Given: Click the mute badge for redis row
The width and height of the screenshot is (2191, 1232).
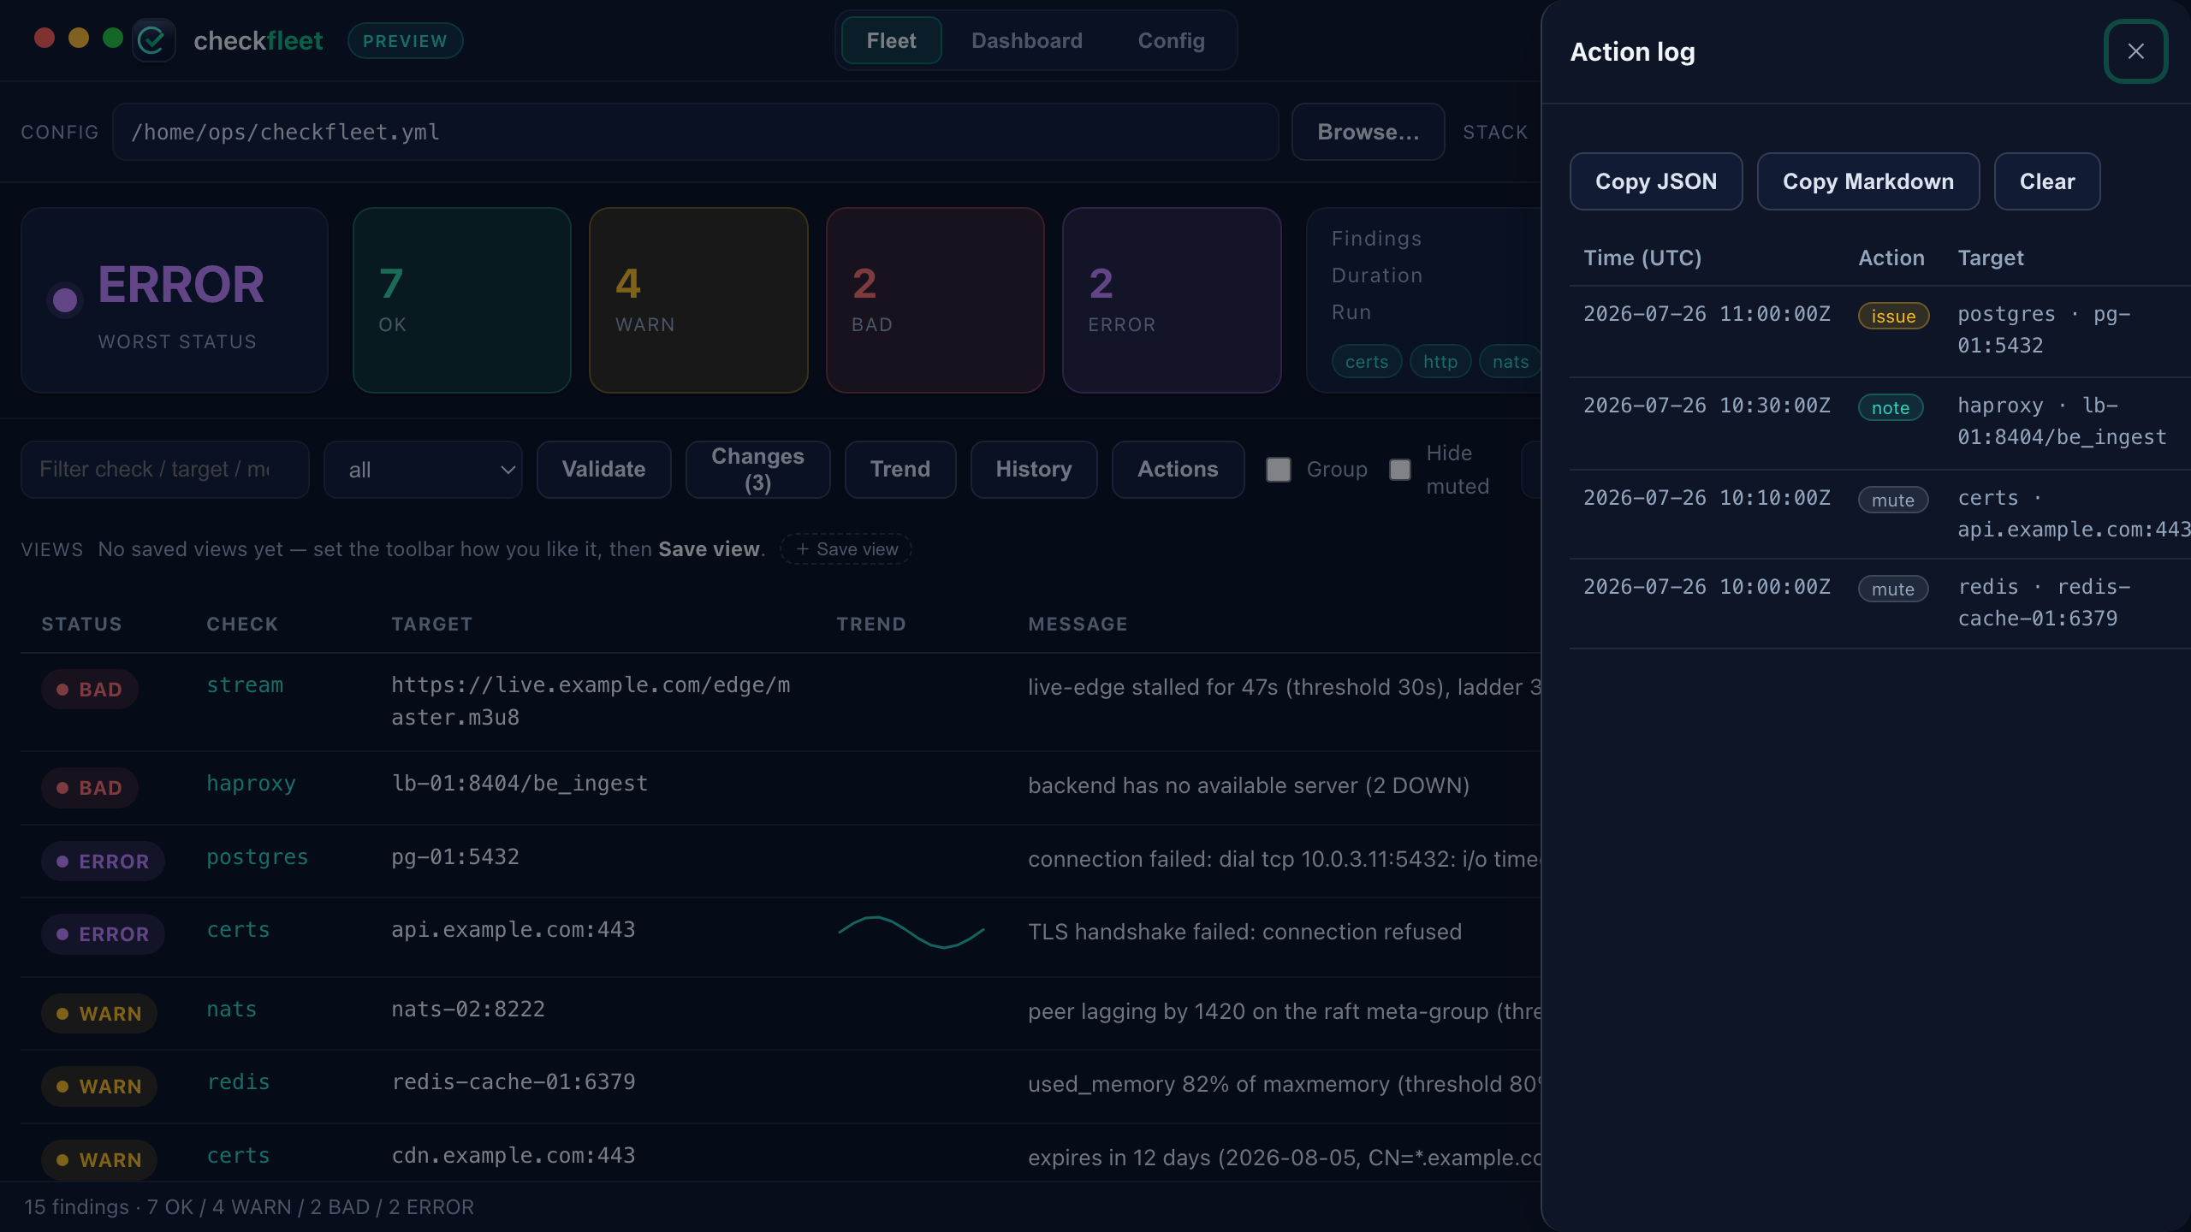Looking at the screenshot, I should [x=1892, y=589].
